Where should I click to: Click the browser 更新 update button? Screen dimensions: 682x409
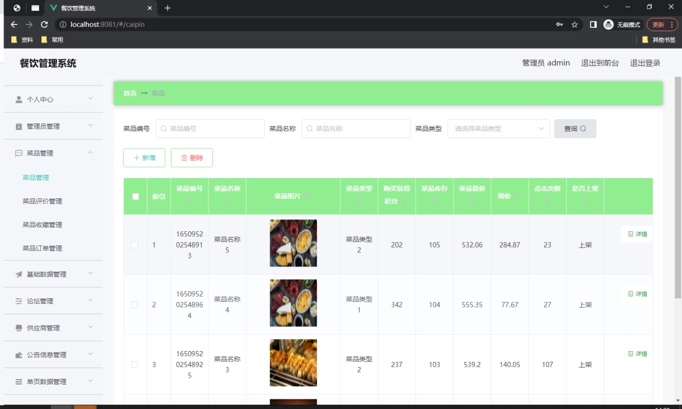pos(662,24)
